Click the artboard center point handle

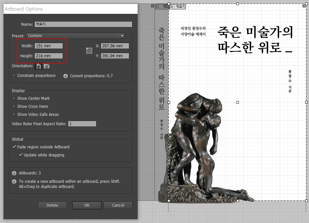point(238,102)
